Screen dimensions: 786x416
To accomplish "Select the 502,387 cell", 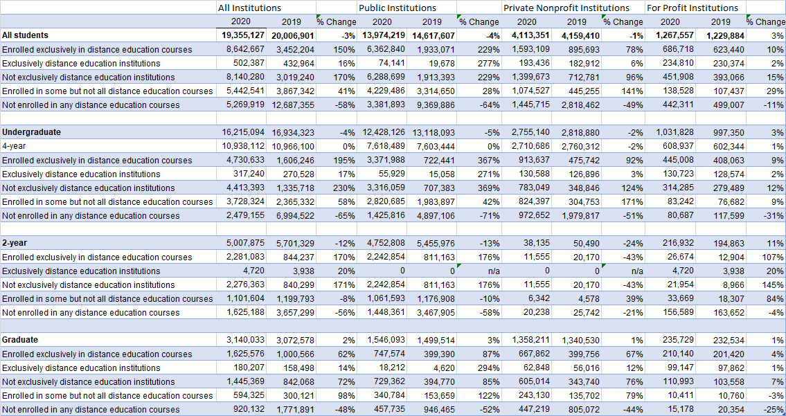I will pyautogui.click(x=241, y=63).
